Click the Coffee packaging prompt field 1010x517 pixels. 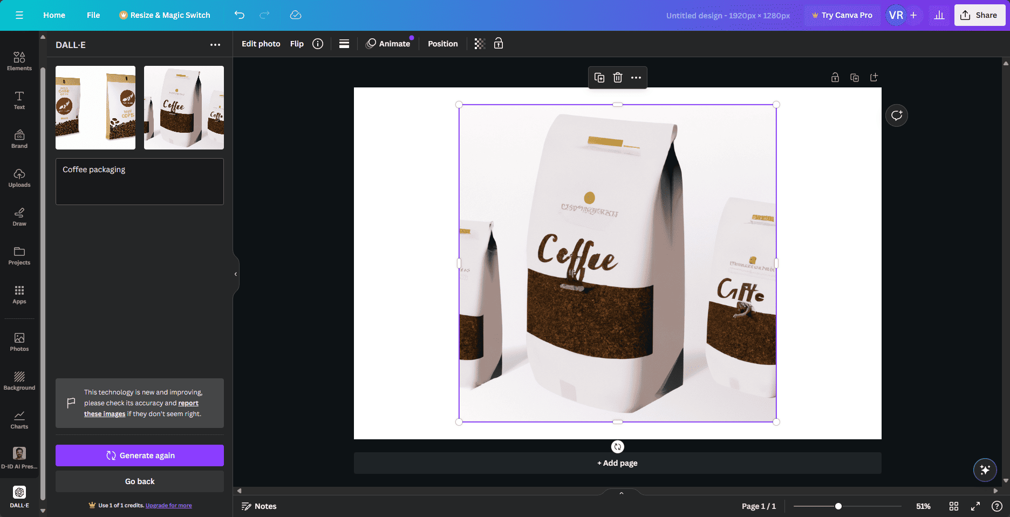point(140,181)
